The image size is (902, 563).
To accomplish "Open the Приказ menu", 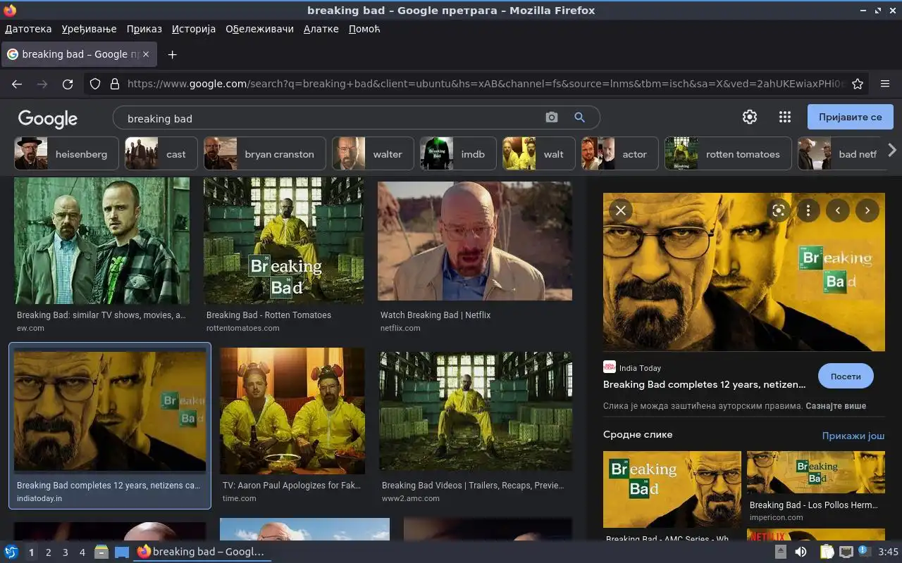I will click(x=144, y=29).
